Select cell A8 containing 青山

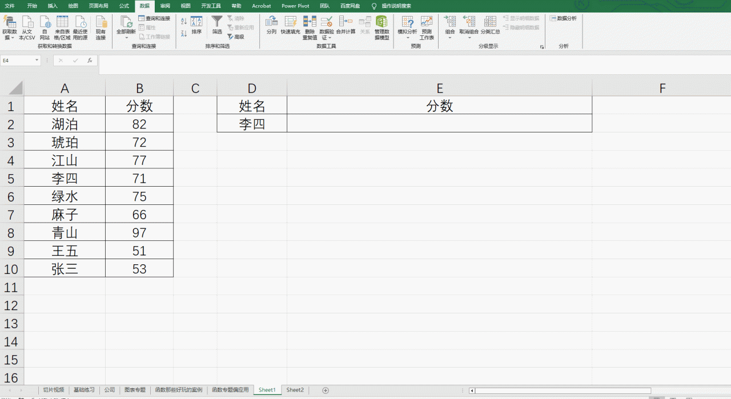(65, 232)
